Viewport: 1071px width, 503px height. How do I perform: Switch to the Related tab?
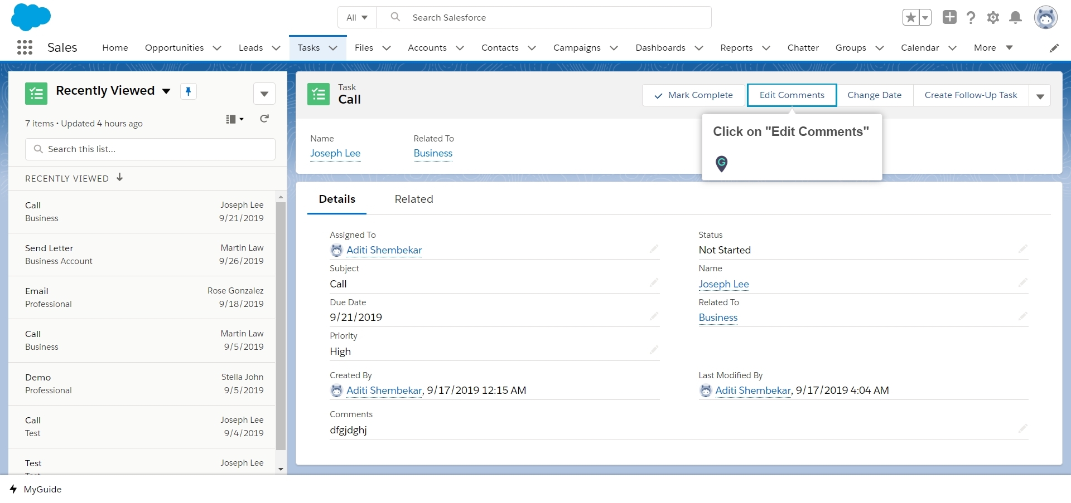point(413,199)
